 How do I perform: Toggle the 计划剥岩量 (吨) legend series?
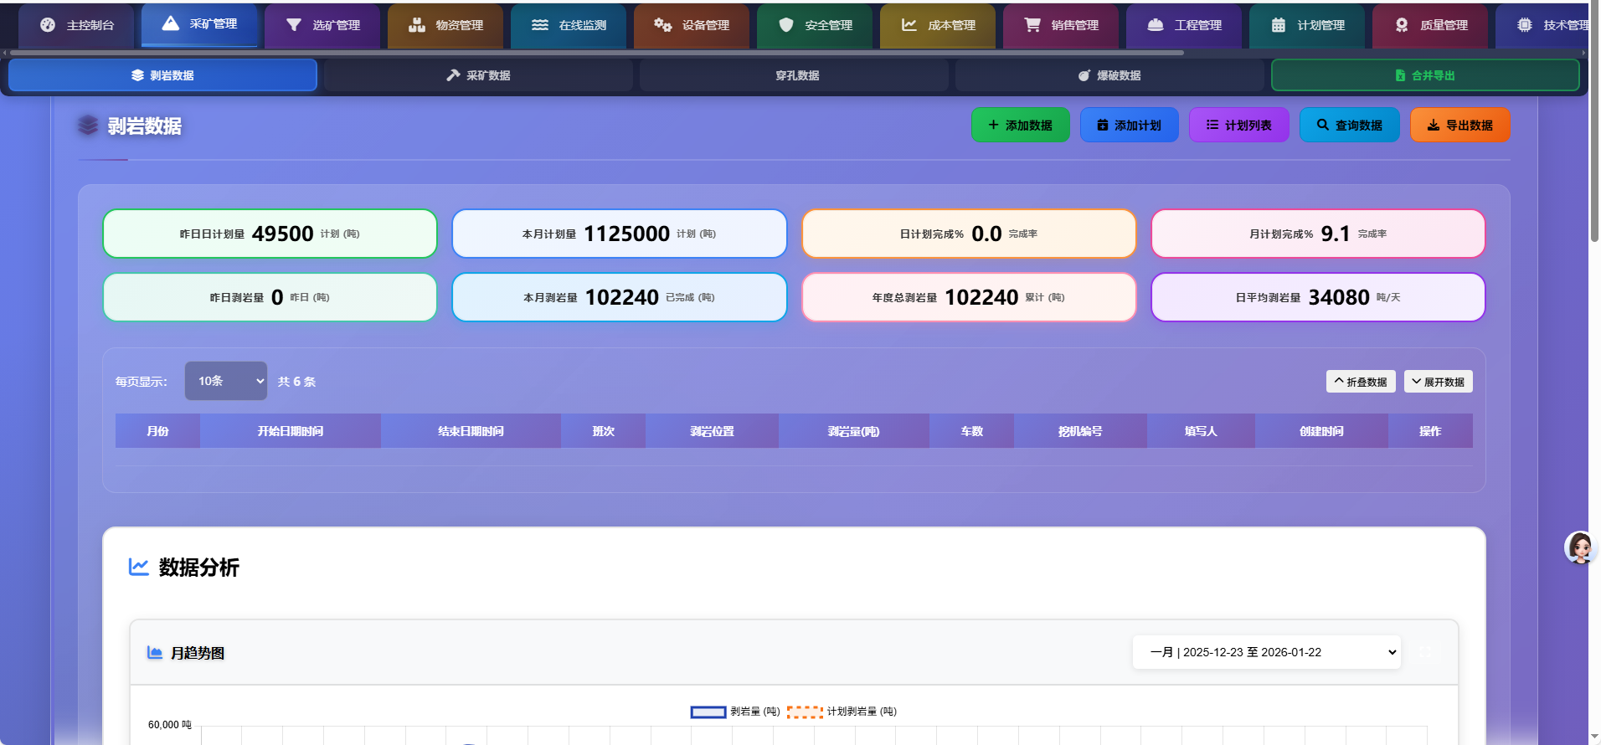[x=842, y=712]
